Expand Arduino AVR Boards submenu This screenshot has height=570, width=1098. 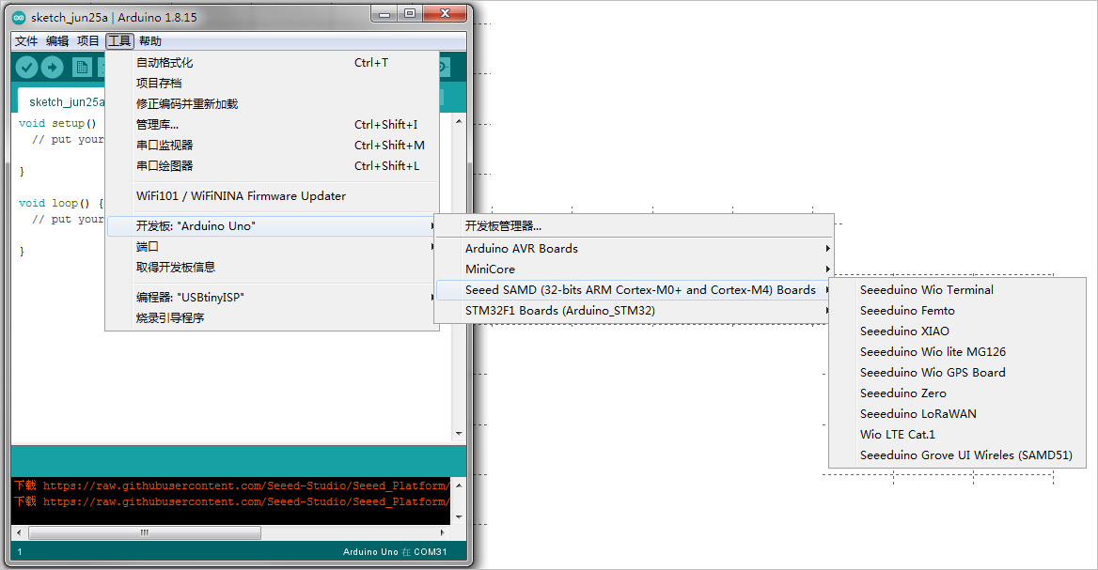[x=635, y=248]
